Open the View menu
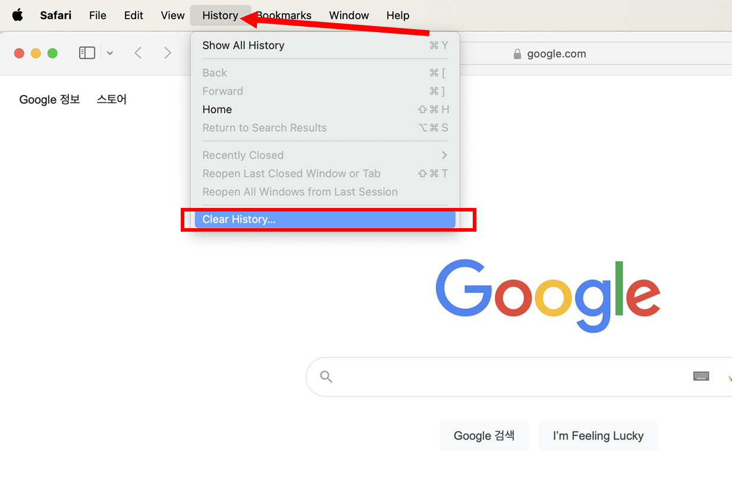Viewport: 732px width, 483px height. [x=172, y=15]
